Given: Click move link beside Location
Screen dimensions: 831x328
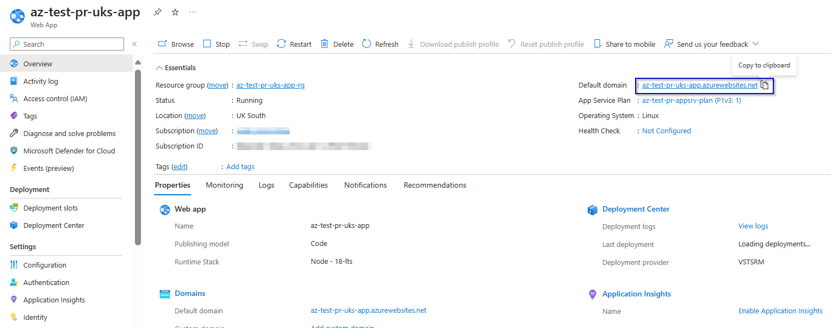Looking at the screenshot, I should pyautogui.click(x=195, y=115).
